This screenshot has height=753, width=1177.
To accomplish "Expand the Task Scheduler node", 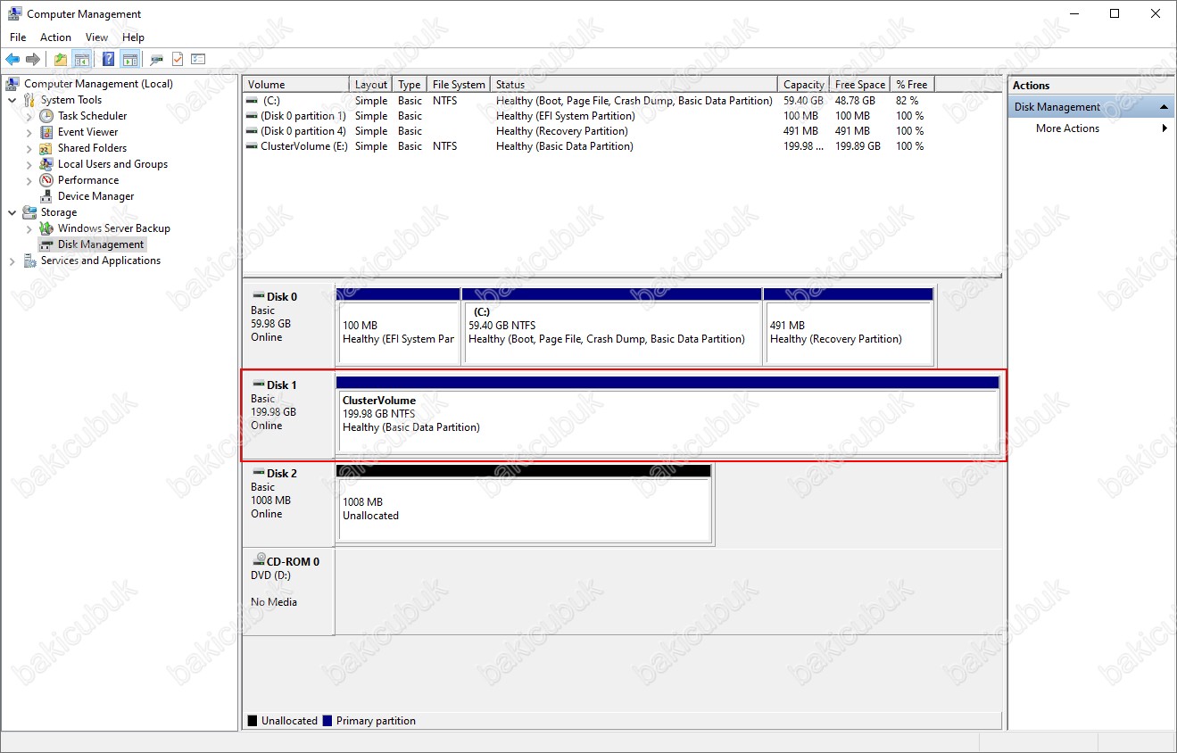I will 29,116.
